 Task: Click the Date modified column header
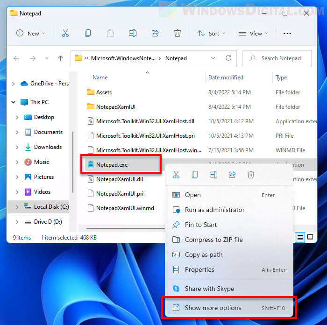tap(226, 78)
